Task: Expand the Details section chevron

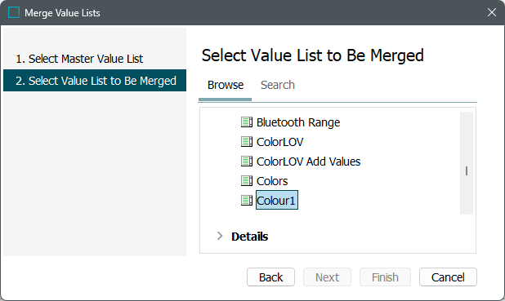Action: pos(220,236)
